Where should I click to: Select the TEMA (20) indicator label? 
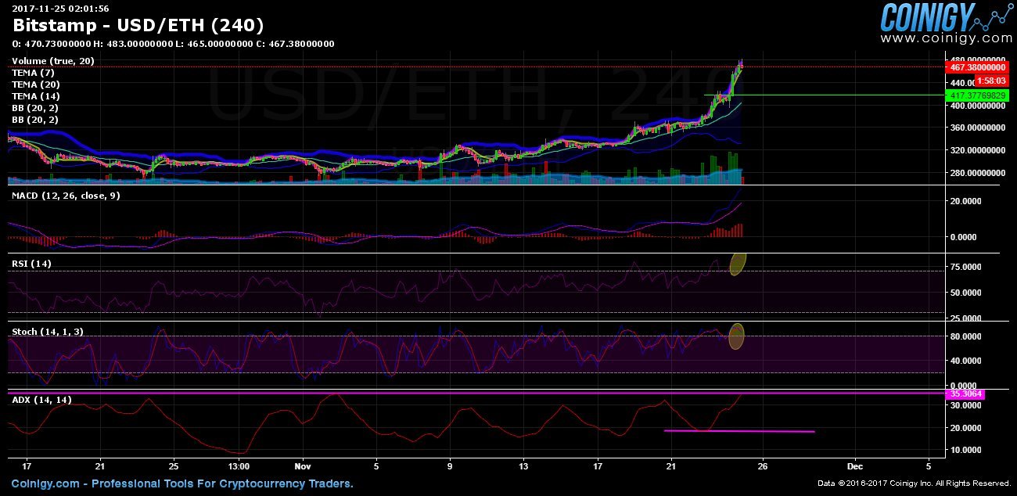click(x=35, y=84)
